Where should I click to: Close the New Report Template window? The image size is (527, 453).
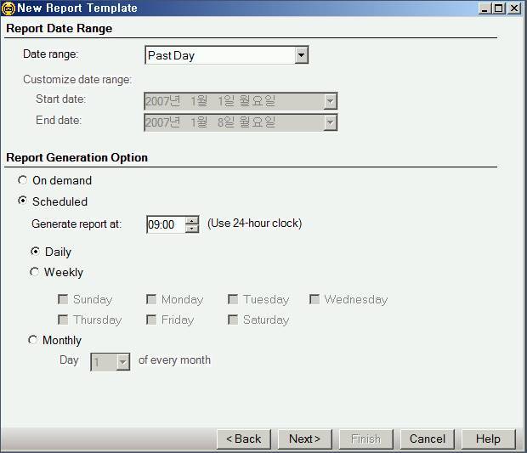click(514, 8)
